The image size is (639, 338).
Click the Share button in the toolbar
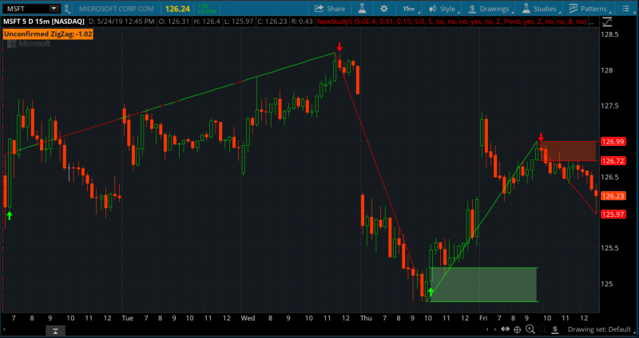point(327,8)
